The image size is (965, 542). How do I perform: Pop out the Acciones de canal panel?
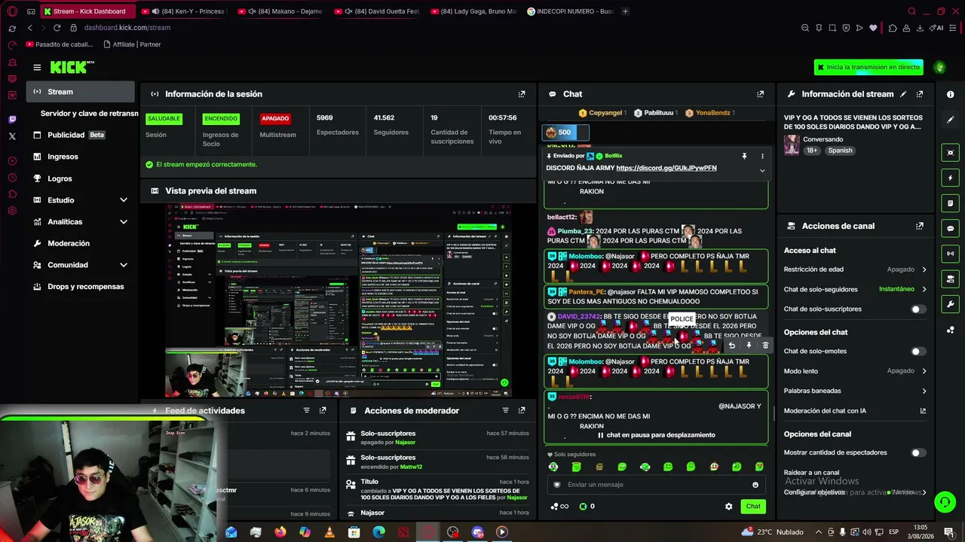tap(919, 226)
